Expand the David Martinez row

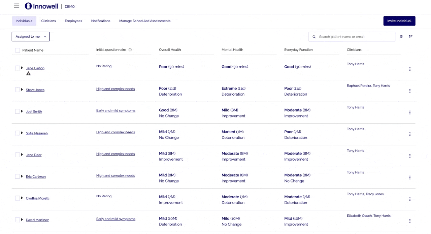(x=22, y=220)
